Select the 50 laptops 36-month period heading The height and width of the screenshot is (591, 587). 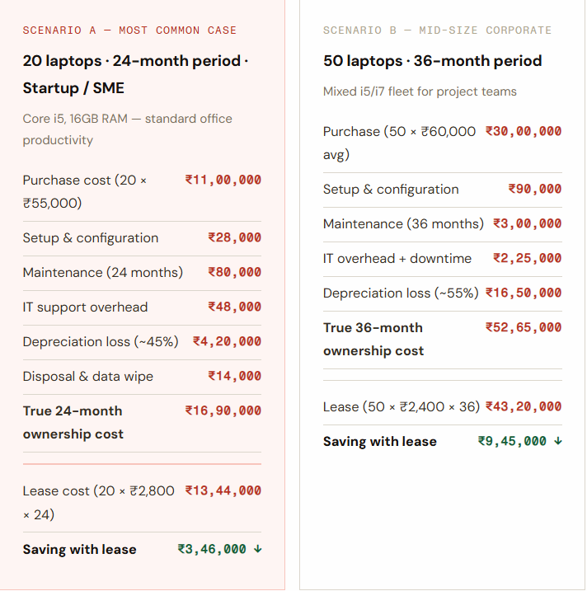pos(432,61)
